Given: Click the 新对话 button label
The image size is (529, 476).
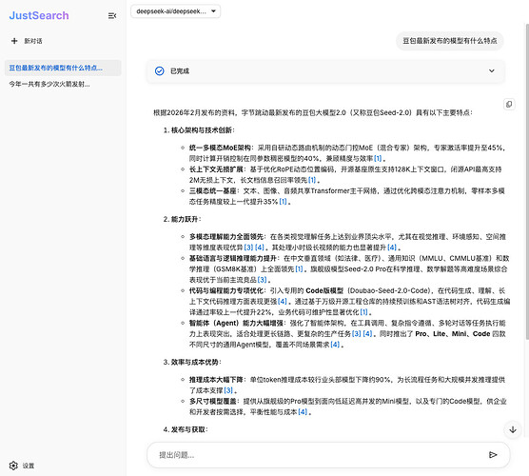Looking at the screenshot, I should click(33, 41).
